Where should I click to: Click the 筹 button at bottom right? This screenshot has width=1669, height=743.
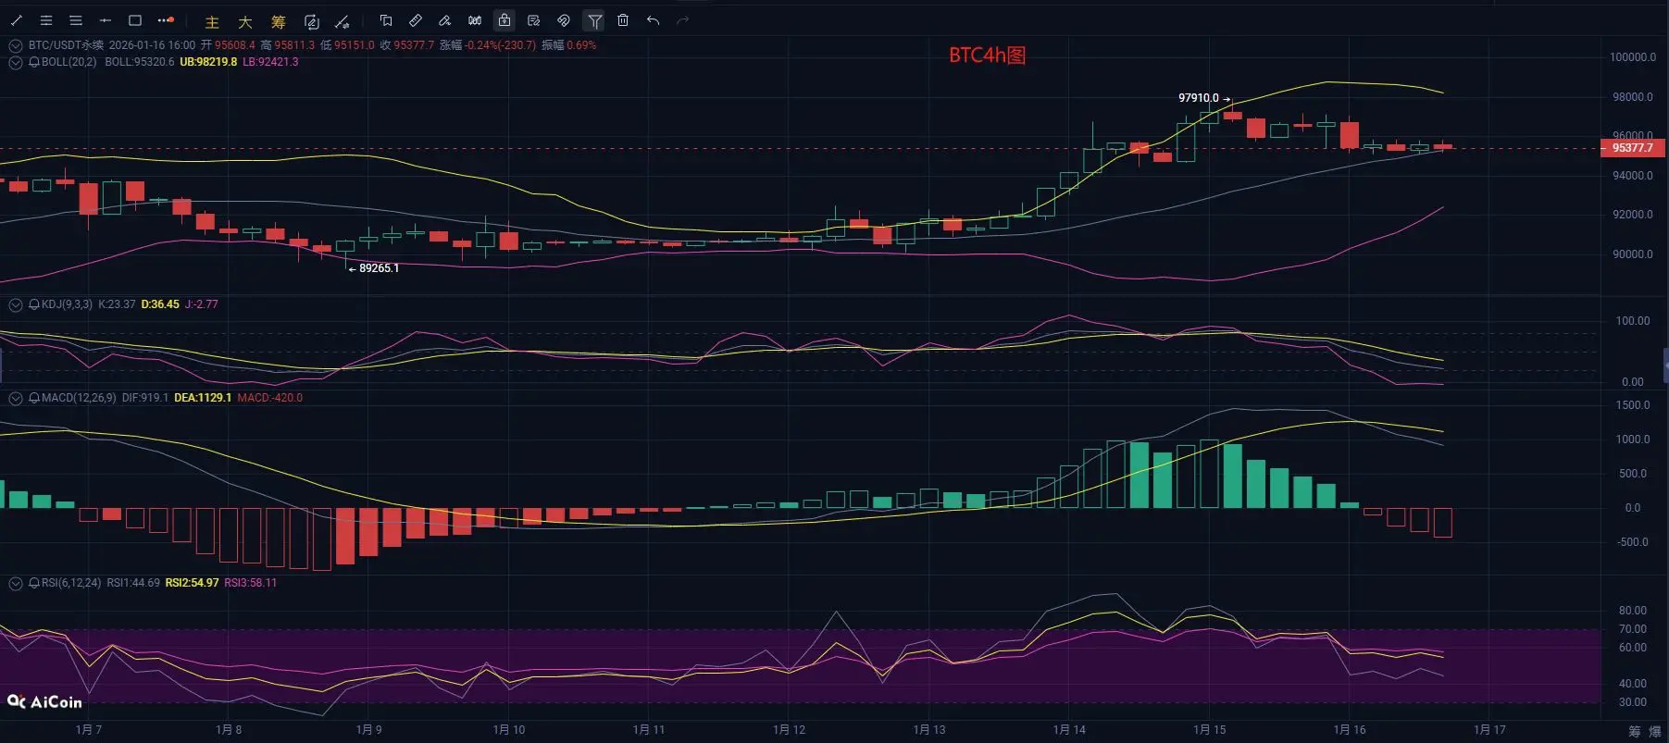coord(1634,732)
